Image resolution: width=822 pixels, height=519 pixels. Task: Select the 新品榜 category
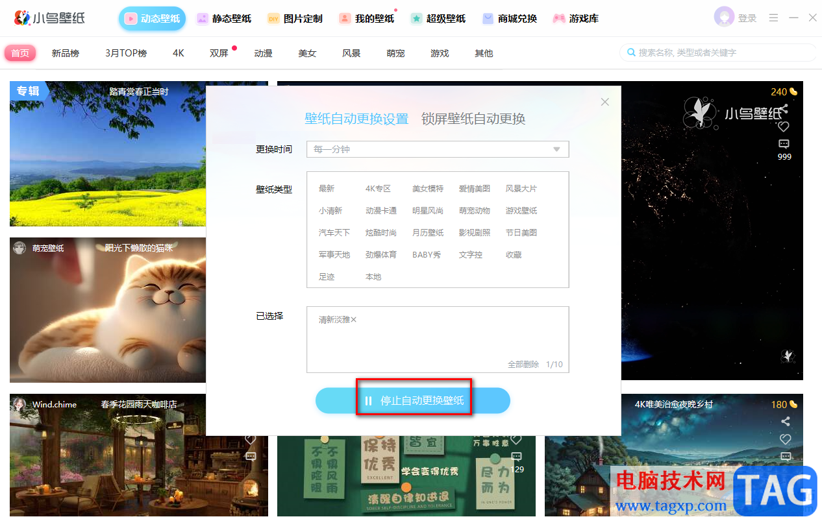(66, 53)
